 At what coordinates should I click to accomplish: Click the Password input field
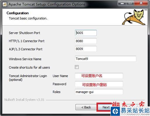[x=99, y=84]
